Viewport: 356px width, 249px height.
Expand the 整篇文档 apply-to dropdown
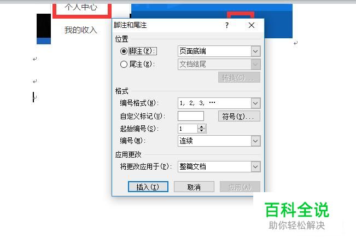219,166
